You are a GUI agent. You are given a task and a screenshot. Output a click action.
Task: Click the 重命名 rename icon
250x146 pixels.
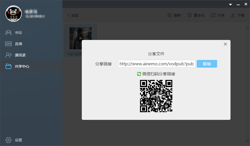click(x=189, y=15)
